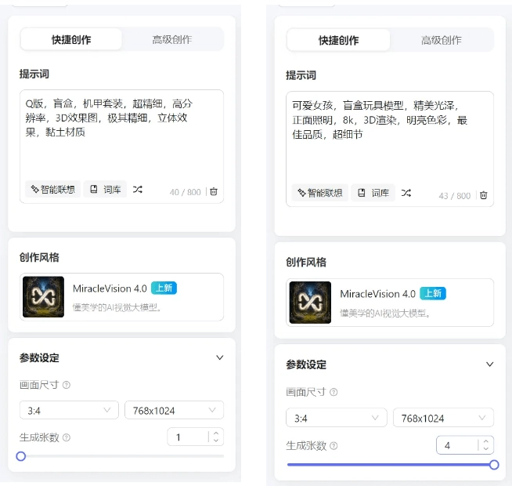This screenshot has height=486, width=512.
Task: Click the 智能联想 button under the Q版 prompt
Action: pyautogui.click(x=53, y=190)
